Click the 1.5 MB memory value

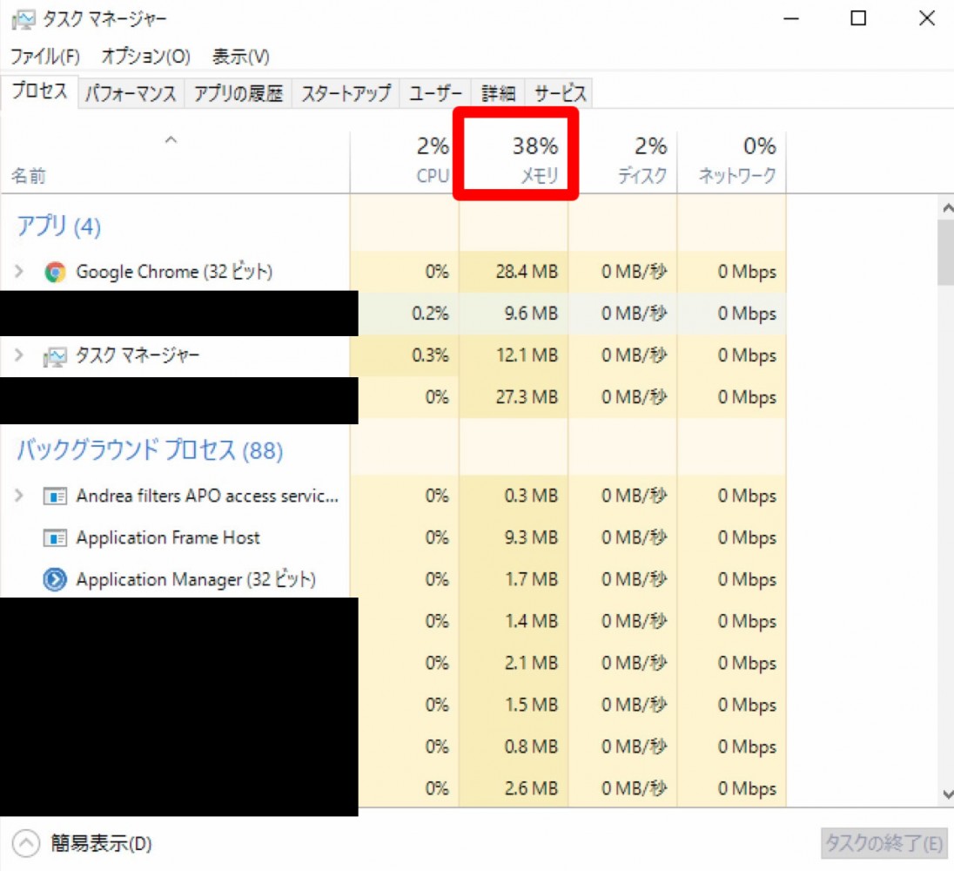[x=531, y=705]
